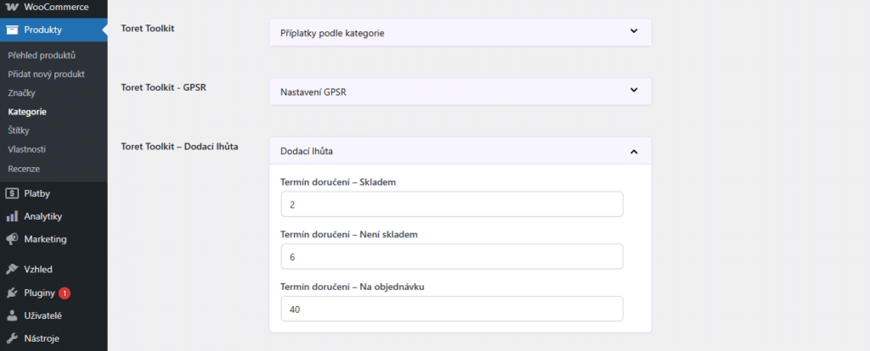Image resolution: width=870 pixels, height=351 pixels.
Task: Open the Marketing menu
Action: 54,239
